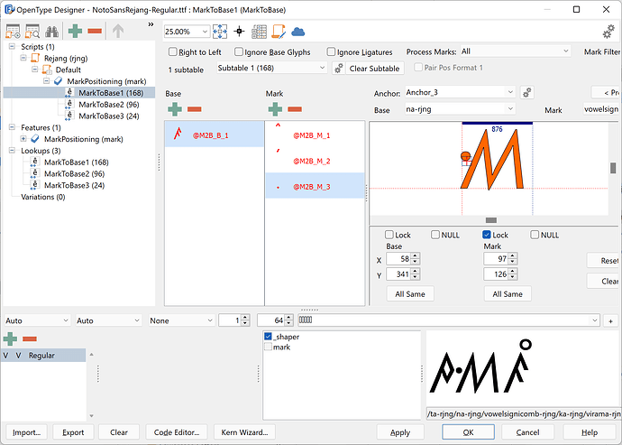Viewport: 622px width, 445px height.
Task: Uncheck the _shaper feature checkbox
Action: point(268,337)
